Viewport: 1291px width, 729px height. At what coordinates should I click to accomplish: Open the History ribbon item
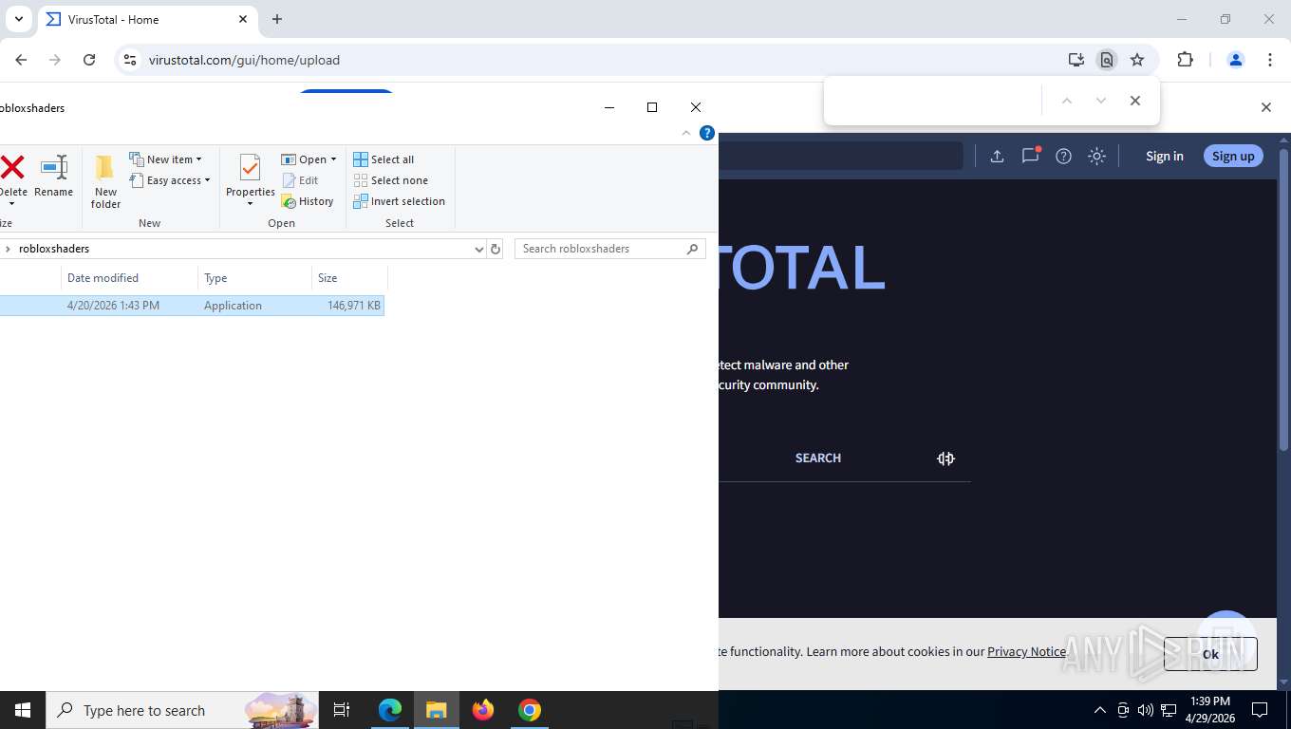308,201
